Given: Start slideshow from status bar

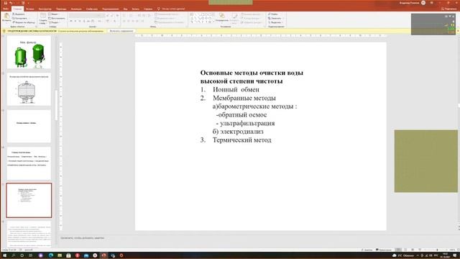Looking at the screenshot, I should pos(420,250).
